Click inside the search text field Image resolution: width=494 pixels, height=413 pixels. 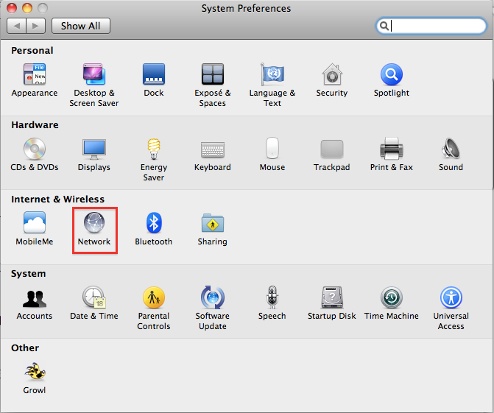click(x=436, y=27)
